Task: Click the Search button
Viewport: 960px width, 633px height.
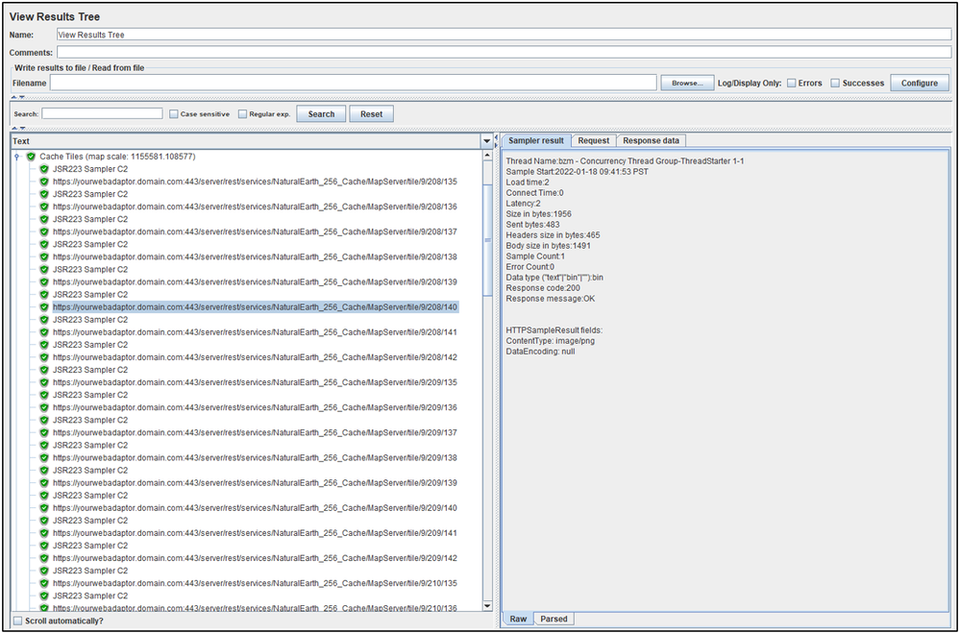Action: (321, 114)
